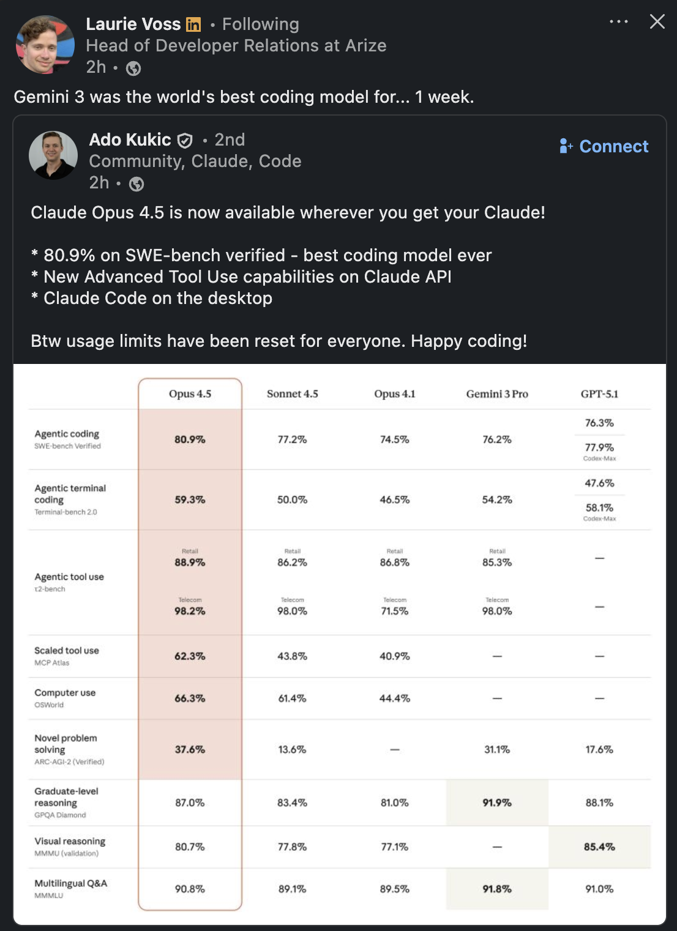
Task: Open Ado Kukic's profile picture
Action: coord(53,155)
